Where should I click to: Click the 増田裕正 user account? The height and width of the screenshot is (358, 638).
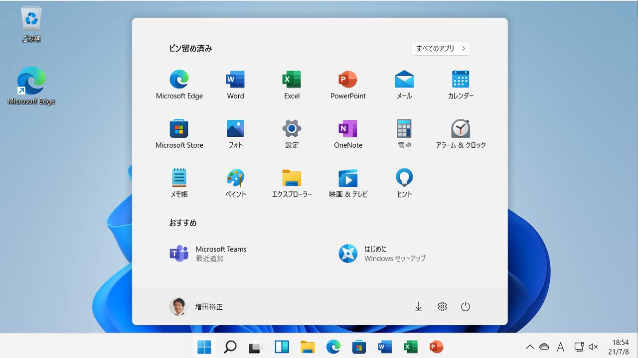pos(196,307)
